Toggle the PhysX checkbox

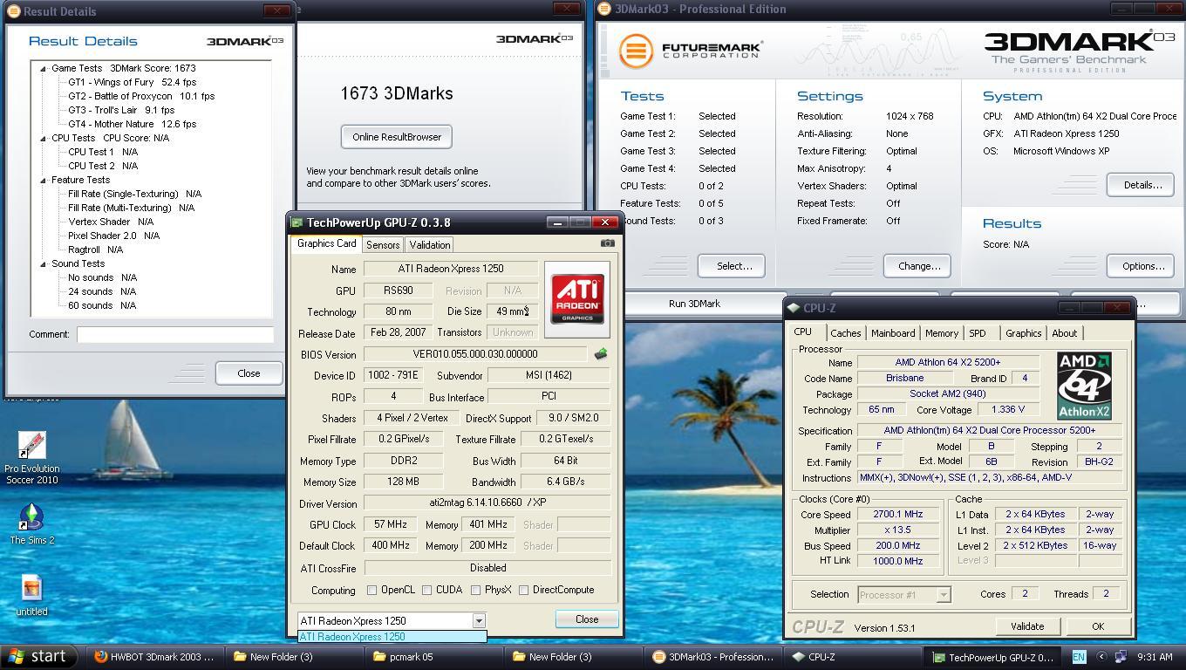coord(476,591)
